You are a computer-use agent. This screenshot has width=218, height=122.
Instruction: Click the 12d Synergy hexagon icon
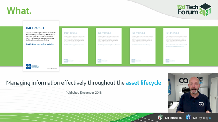pyautogui.click(x=188, y=117)
